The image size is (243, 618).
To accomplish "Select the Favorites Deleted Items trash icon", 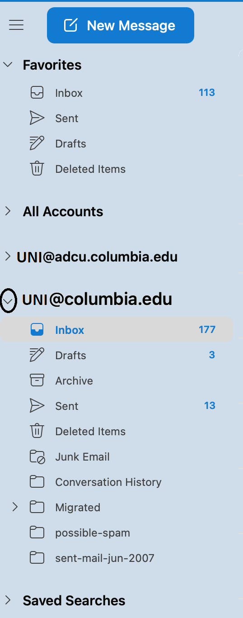I will tap(37, 169).
